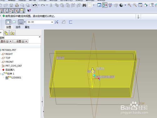This screenshot has height=118, width=157.
Task: Toggle remove material option
Action: click(63, 22)
